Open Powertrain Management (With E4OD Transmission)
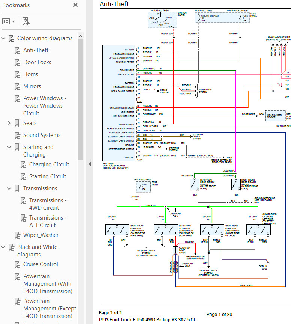 (48, 284)
